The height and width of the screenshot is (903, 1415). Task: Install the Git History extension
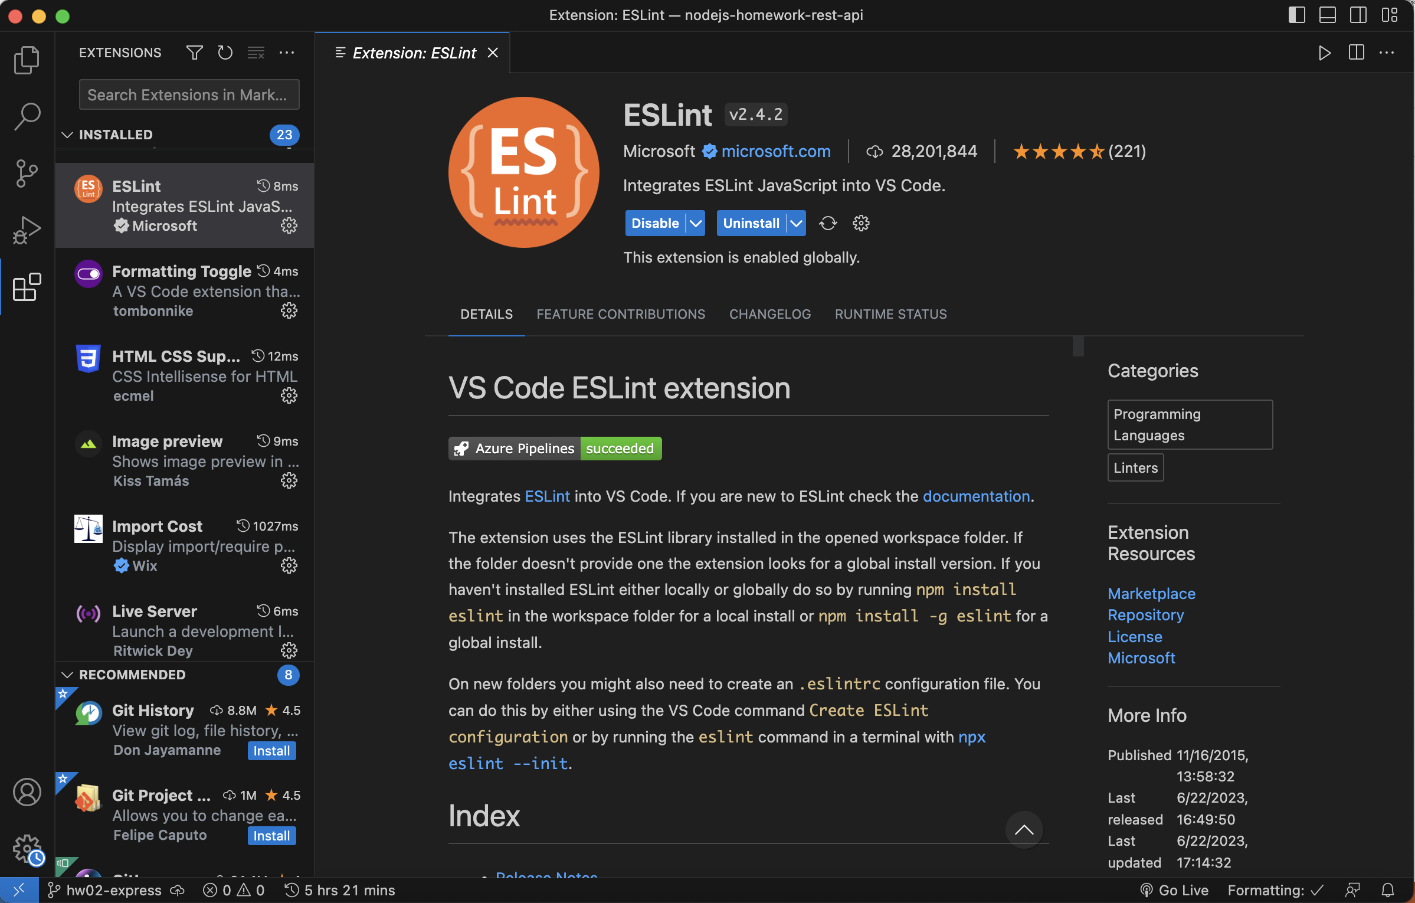tap(271, 750)
